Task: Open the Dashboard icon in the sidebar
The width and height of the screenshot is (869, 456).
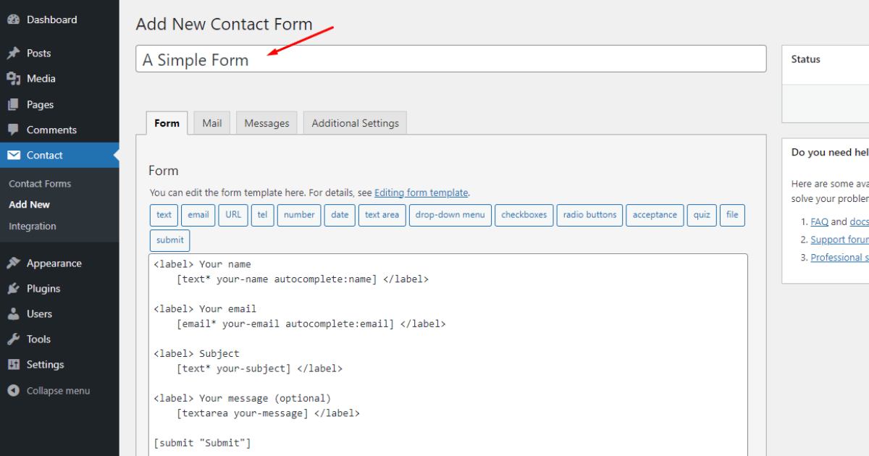Action: (x=13, y=20)
